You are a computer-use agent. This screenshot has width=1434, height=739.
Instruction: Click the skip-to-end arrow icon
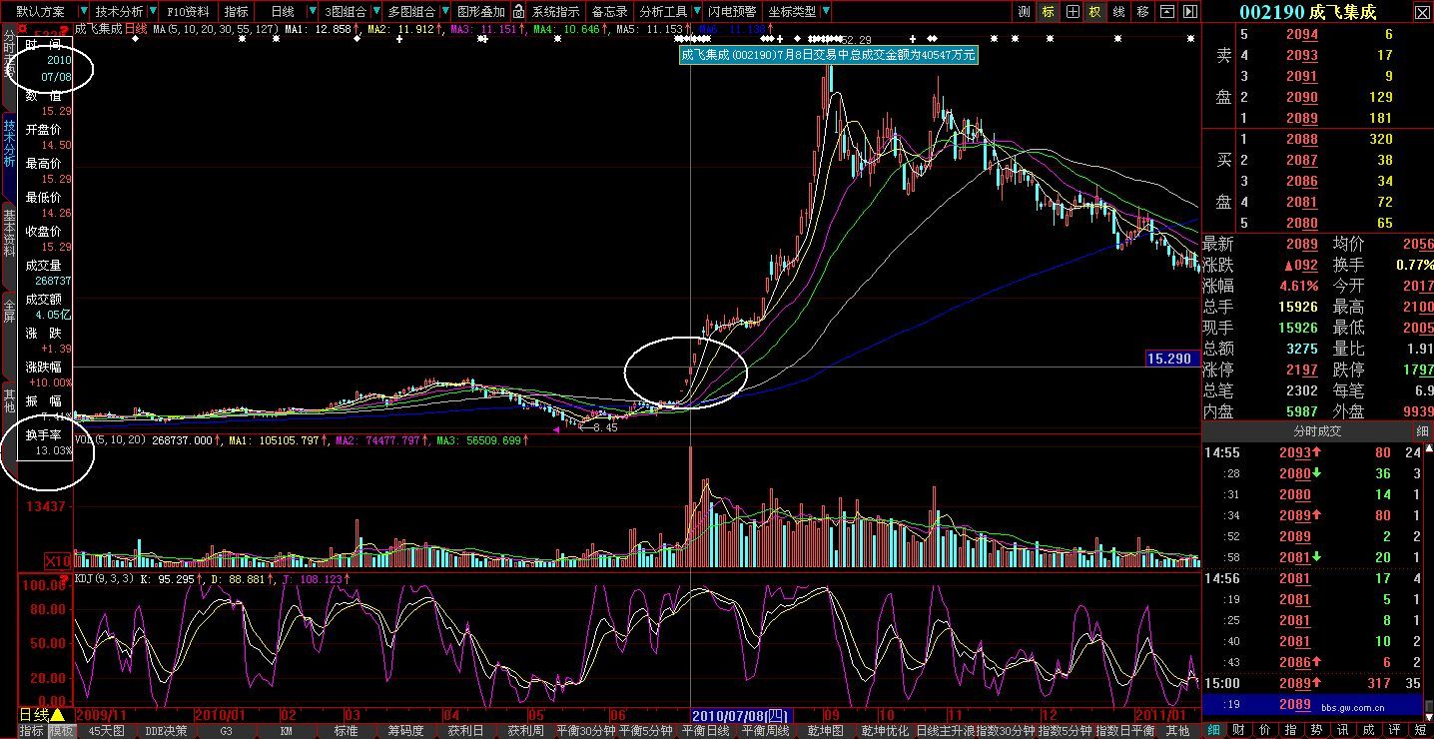coord(1189,12)
